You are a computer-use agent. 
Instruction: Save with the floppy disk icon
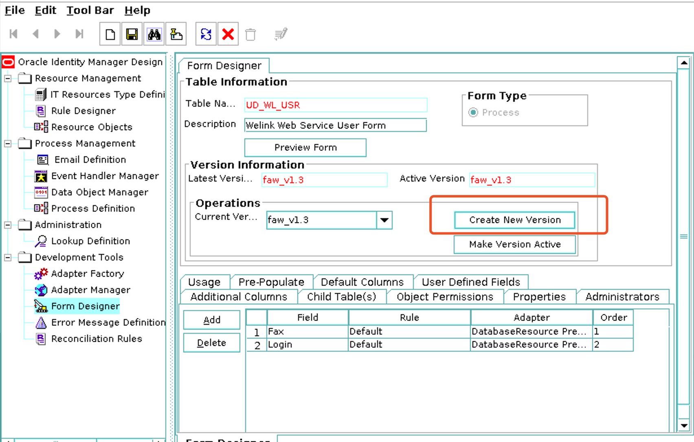(132, 34)
